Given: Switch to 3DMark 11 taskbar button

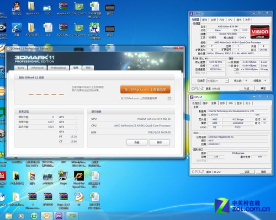Looking at the screenshot, I should pos(47,216).
